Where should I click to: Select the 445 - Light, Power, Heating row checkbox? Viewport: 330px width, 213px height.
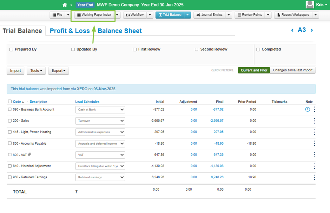click(x=10, y=132)
